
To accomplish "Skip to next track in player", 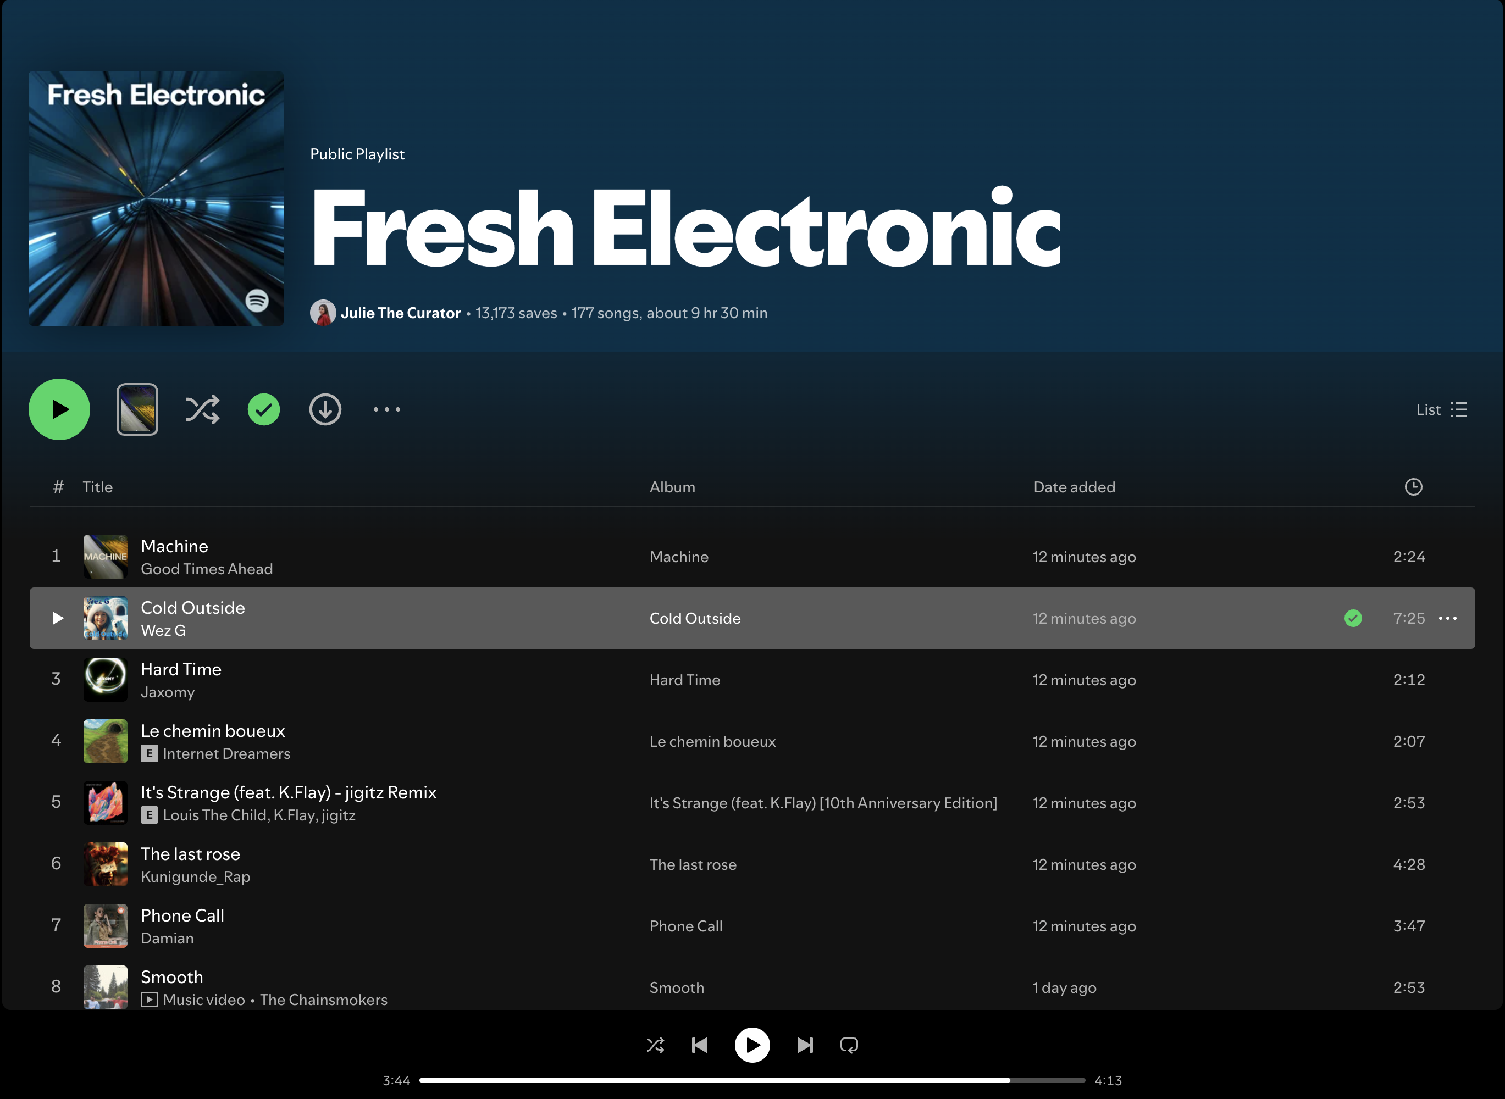I will point(804,1045).
